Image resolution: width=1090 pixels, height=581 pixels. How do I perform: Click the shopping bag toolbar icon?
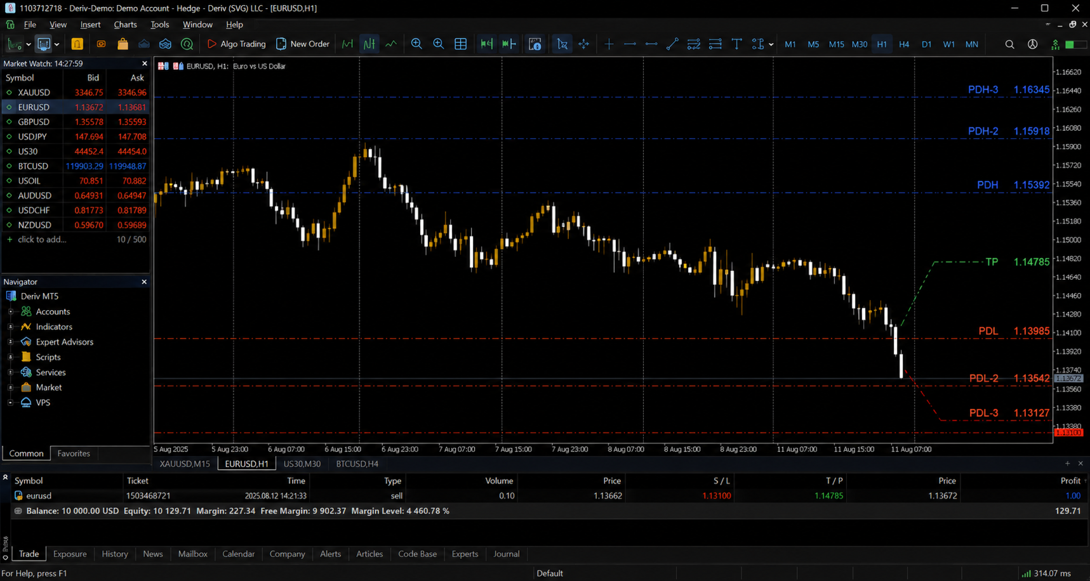tap(123, 44)
